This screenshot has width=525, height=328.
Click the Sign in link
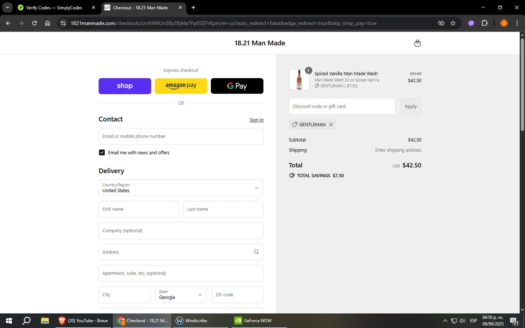click(x=257, y=120)
